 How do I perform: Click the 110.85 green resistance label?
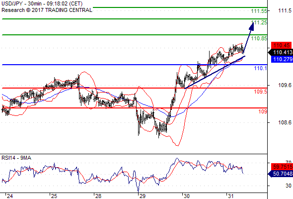tap(259, 38)
